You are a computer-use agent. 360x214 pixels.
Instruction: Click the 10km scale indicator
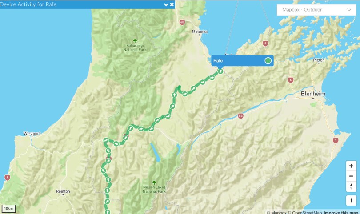pos(9,209)
